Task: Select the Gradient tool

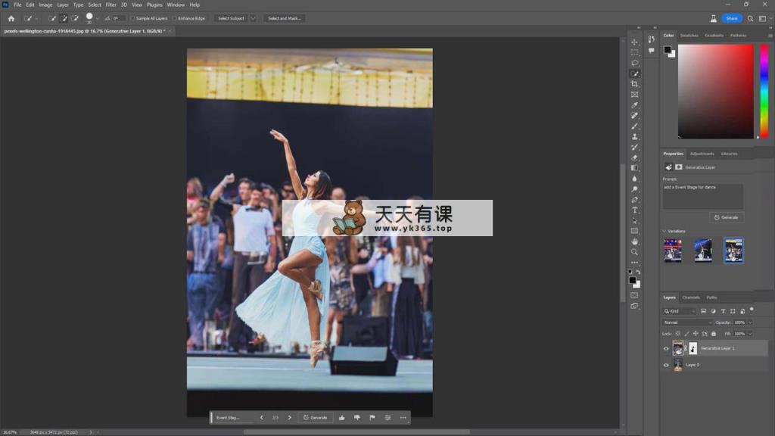Action: point(635,168)
